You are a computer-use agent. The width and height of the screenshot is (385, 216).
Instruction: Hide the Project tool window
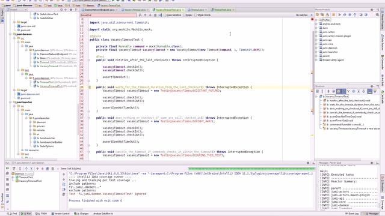click(76, 10)
